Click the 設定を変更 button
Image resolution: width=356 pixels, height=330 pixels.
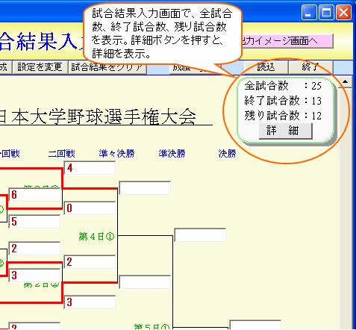pos(40,67)
